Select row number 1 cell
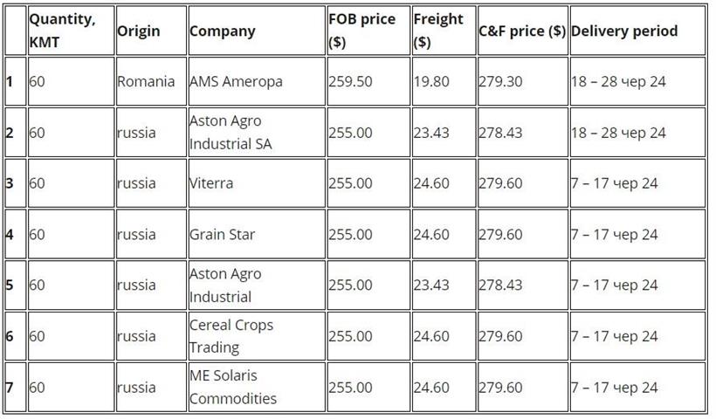 [10, 81]
